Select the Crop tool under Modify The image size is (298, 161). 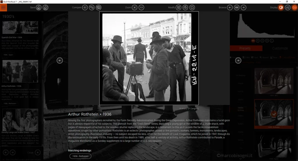[x=178, y=8]
